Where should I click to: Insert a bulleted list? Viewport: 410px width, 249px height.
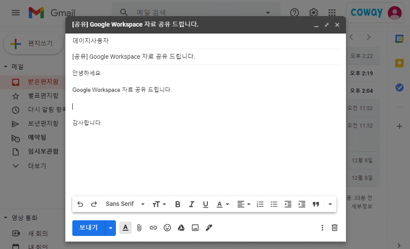pyautogui.click(x=274, y=204)
